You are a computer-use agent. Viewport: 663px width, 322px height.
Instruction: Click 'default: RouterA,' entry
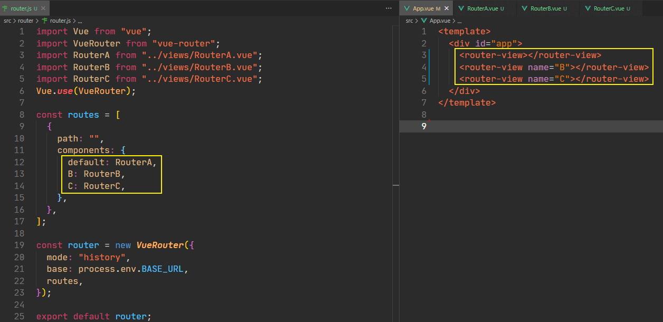[112, 162]
